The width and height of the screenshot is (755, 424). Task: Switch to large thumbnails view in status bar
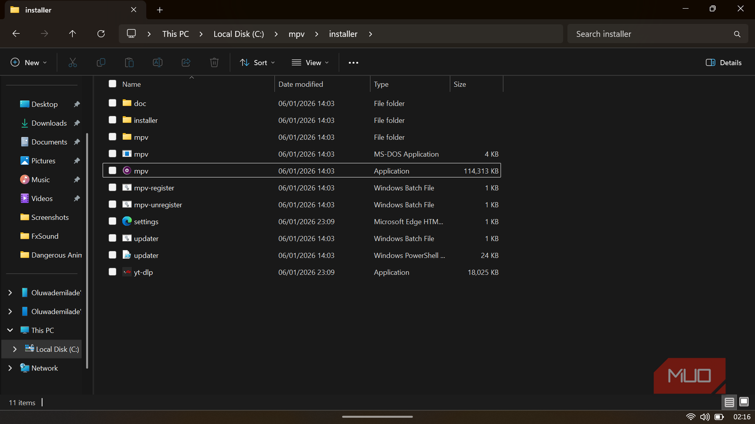743,402
